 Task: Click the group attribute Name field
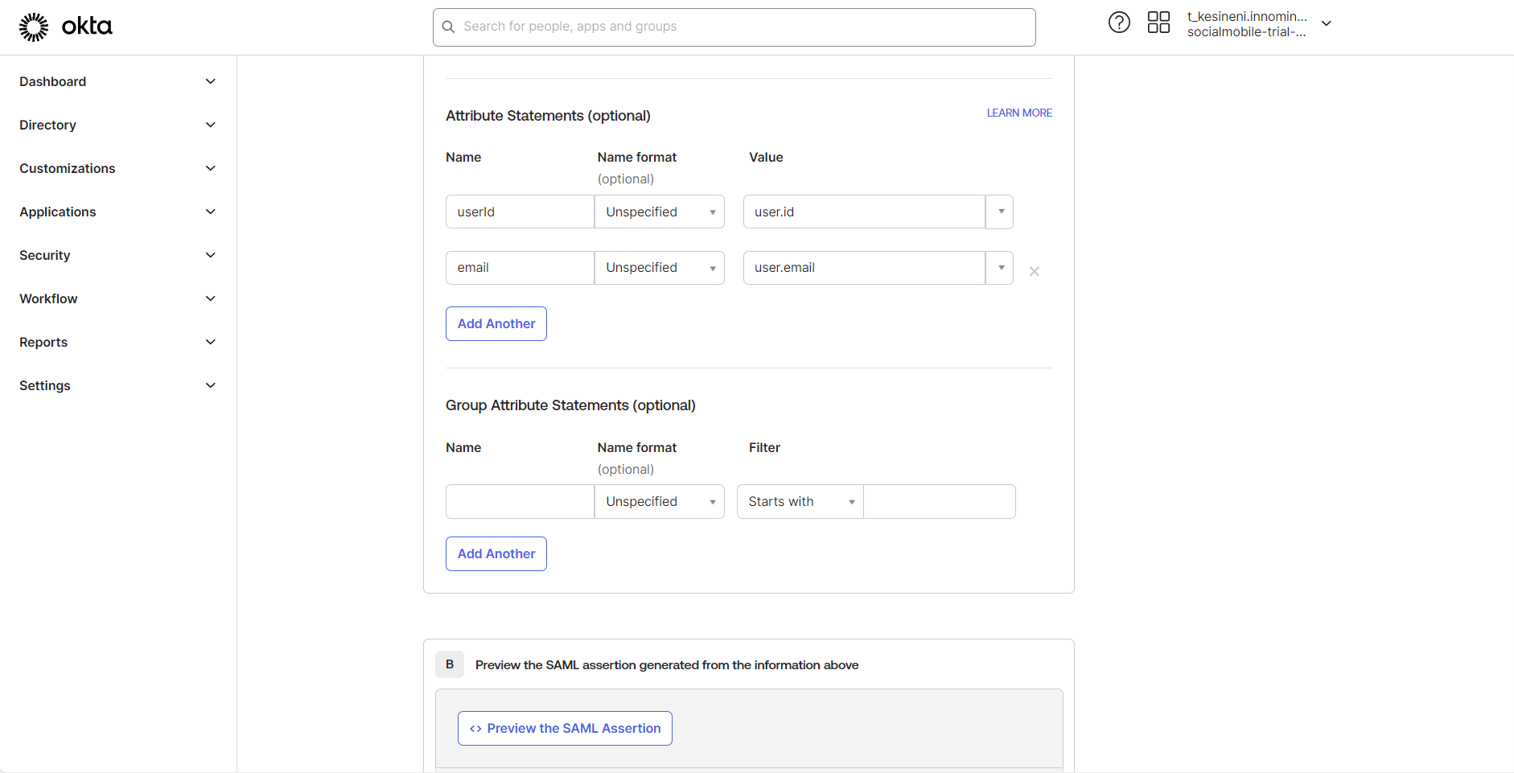click(520, 502)
